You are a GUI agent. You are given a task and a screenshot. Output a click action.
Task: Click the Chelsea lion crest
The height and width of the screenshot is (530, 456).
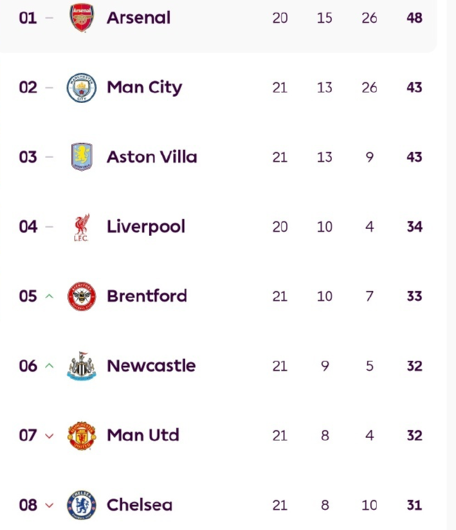(82, 505)
